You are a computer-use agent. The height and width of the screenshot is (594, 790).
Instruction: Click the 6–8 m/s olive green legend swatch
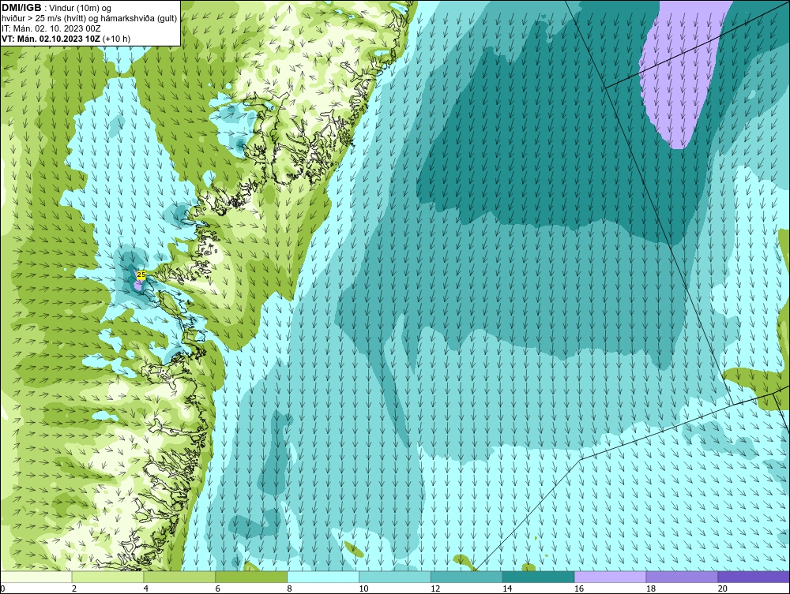click(x=251, y=577)
